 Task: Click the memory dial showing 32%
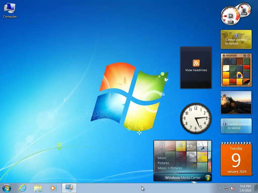[244, 10]
